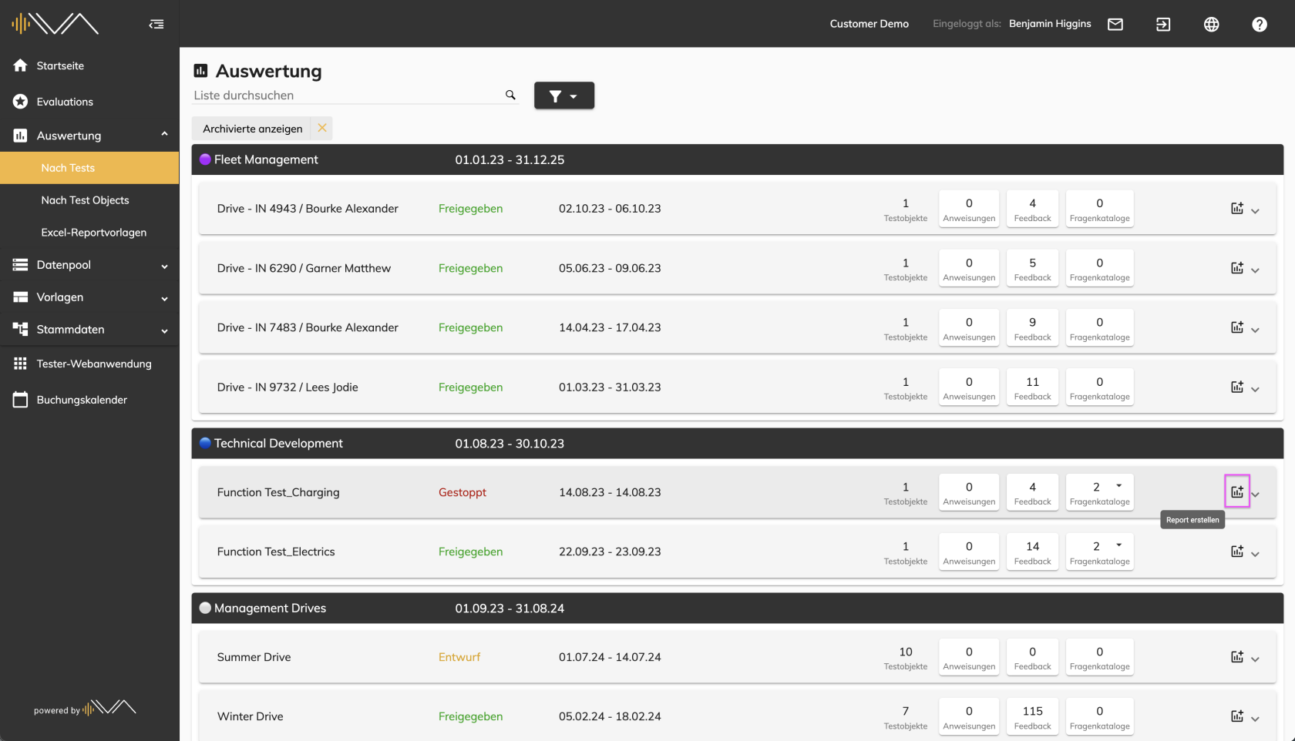Expand row Drive - IN 4943 chevron
The height and width of the screenshot is (741, 1295).
pyautogui.click(x=1255, y=211)
